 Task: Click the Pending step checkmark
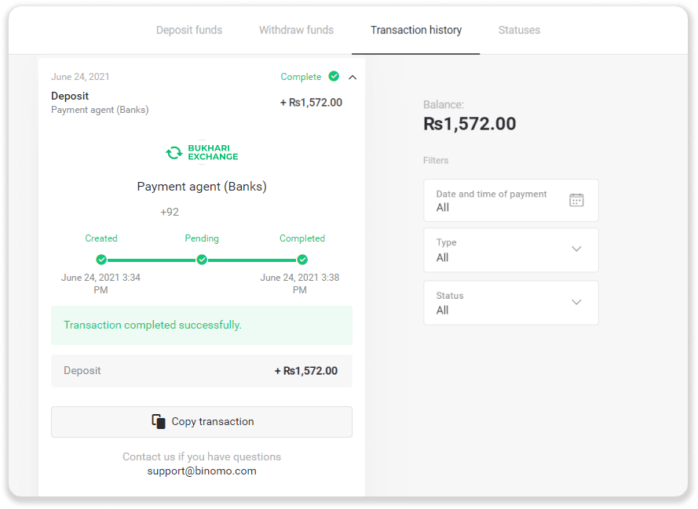(202, 260)
